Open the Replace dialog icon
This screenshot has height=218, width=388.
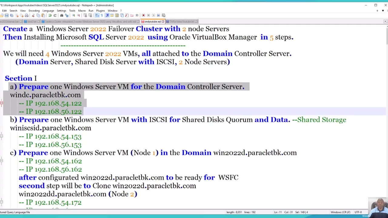pyautogui.click(x=67, y=15)
